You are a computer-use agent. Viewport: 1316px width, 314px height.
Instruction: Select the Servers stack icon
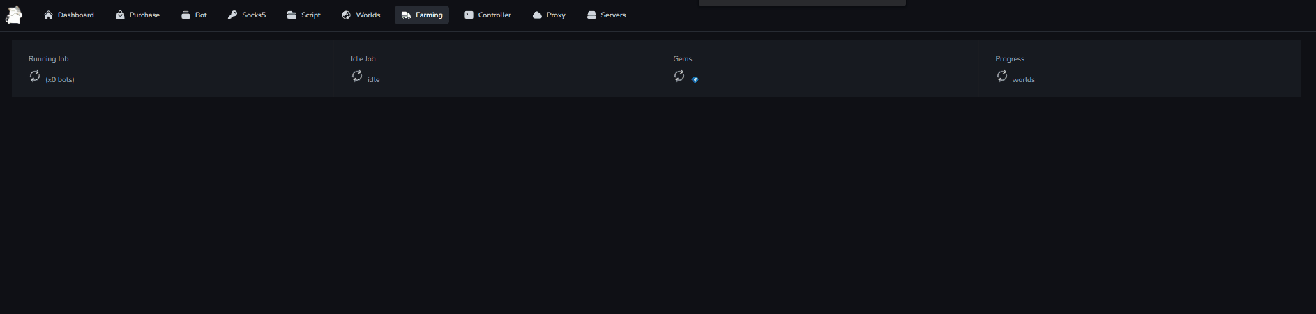click(x=591, y=15)
